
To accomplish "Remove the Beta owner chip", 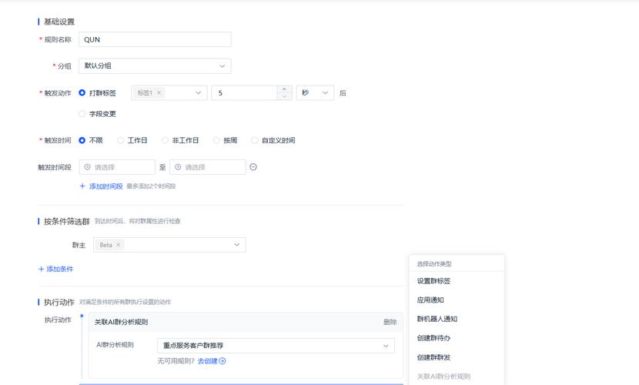I will (x=119, y=245).
